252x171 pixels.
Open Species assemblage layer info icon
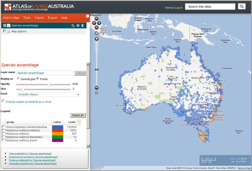coord(78,25)
